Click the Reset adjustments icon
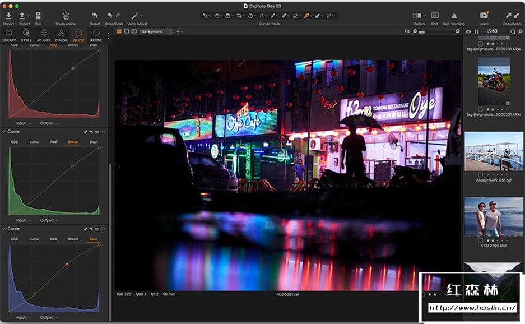The height and width of the screenshot is (324, 525). [x=95, y=16]
